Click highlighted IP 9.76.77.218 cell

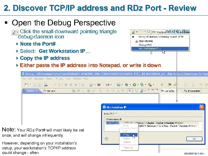[112, 123]
